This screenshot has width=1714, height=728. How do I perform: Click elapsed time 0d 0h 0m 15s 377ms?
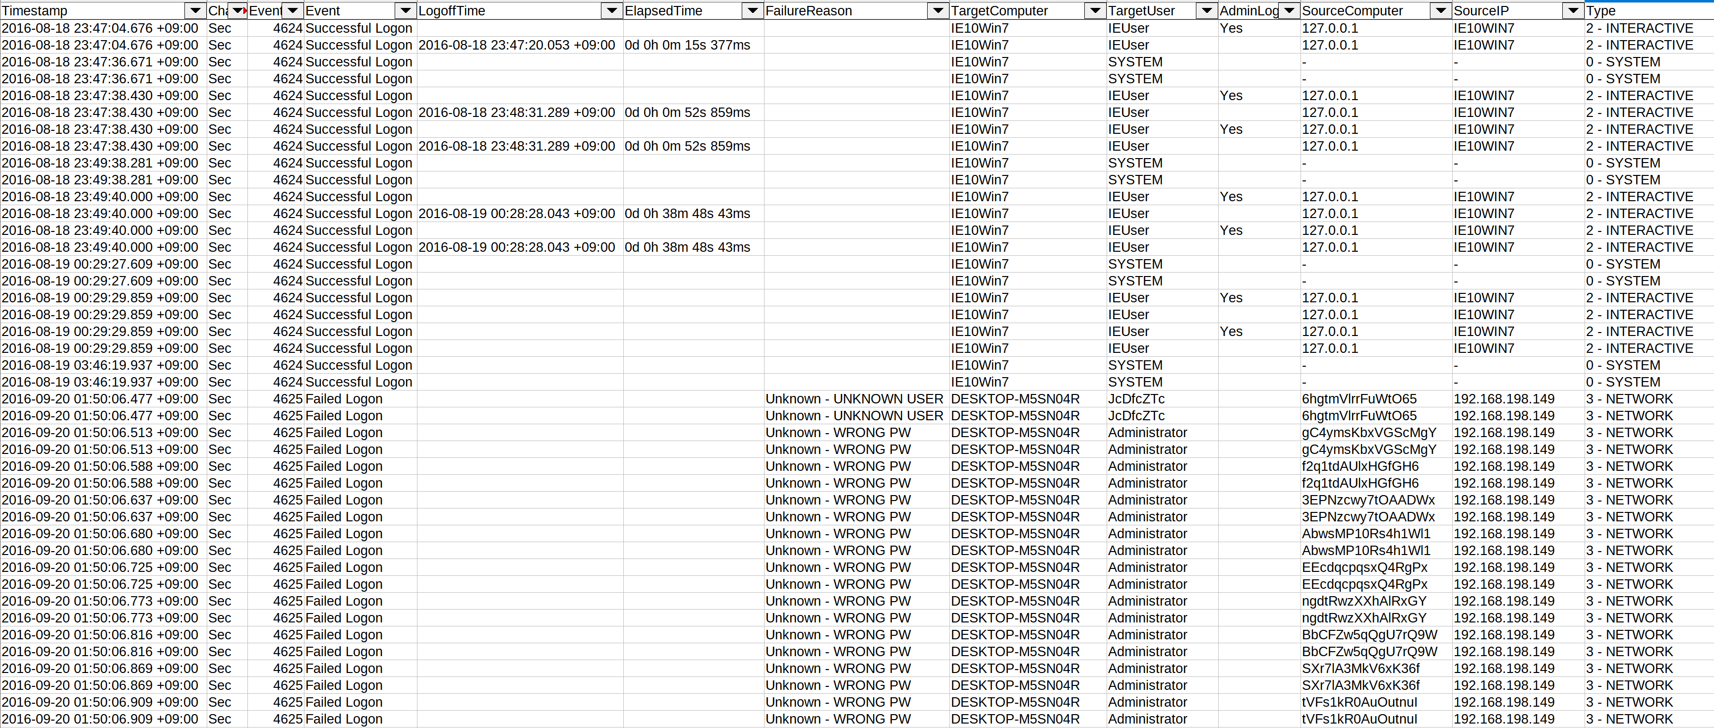click(x=693, y=45)
